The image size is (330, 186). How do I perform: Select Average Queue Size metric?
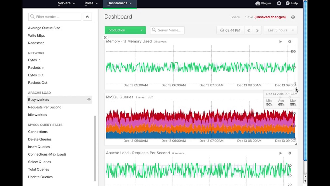(x=44, y=28)
